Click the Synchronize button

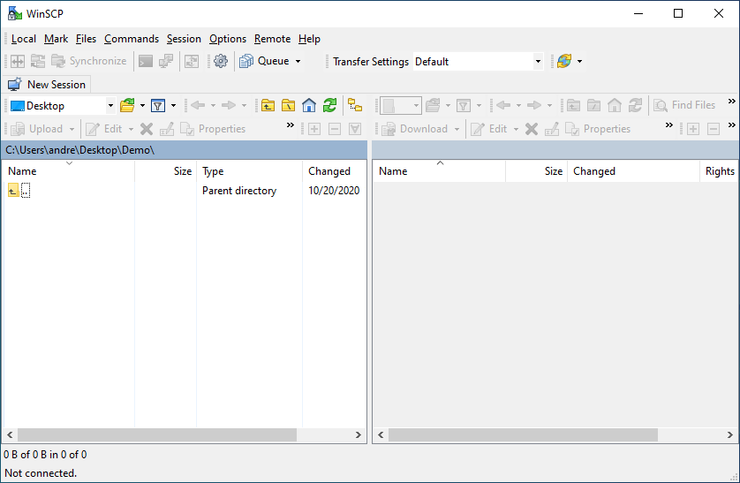89,61
